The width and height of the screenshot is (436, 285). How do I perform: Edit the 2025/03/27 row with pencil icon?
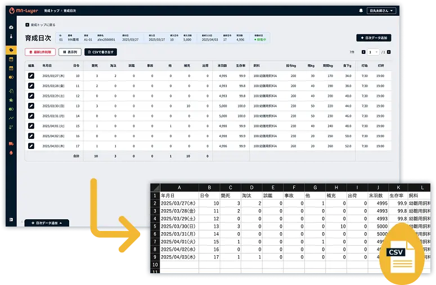click(32, 75)
